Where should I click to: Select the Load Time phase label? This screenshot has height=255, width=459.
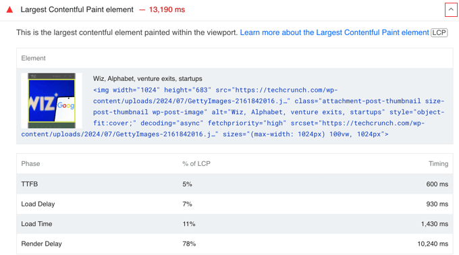(x=36, y=224)
